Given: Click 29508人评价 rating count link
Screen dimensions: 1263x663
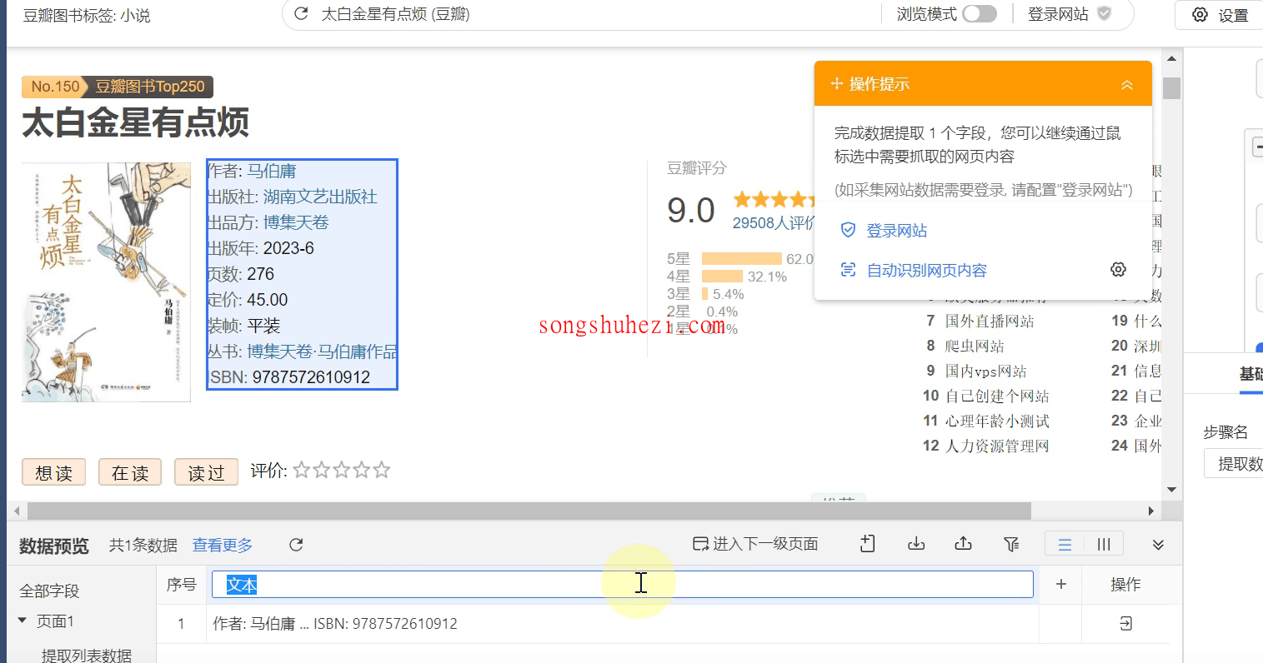Looking at the screenshot, I should pyautogui.click(x=774, y=223).
